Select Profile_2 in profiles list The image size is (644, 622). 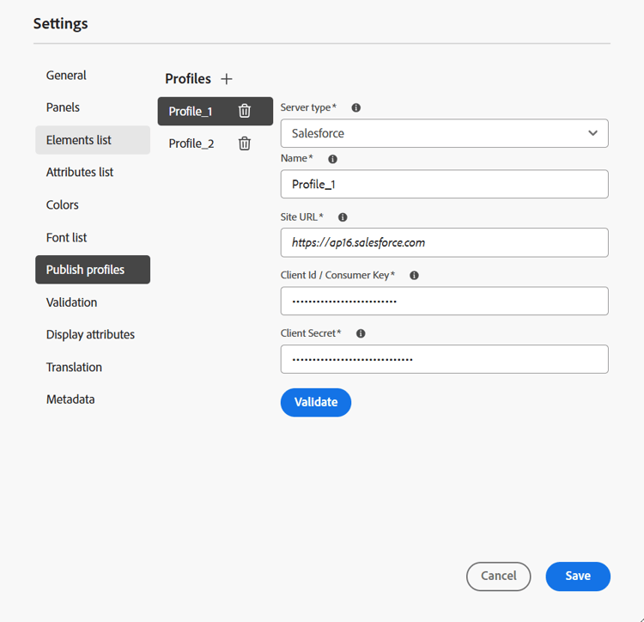[x=191, y=143]
